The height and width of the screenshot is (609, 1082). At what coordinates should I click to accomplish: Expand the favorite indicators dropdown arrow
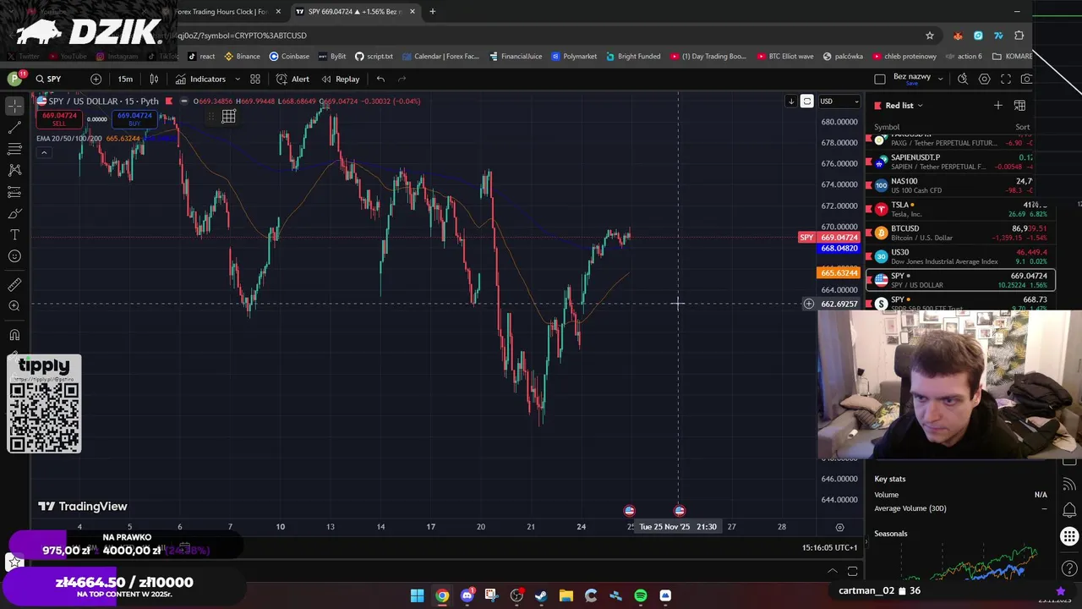point(237,79)
